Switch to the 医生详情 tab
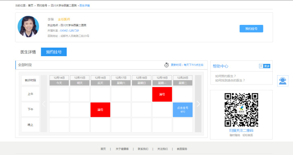The height and width of the screenshot is (155, 293). [x=28, y=52]
